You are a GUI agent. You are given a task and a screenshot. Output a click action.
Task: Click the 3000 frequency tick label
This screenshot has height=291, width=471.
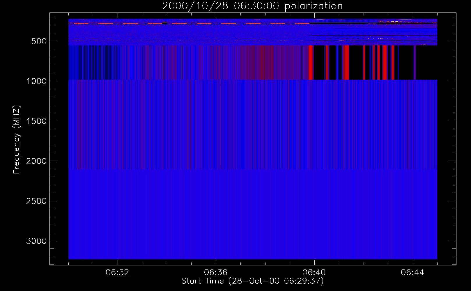36,241
